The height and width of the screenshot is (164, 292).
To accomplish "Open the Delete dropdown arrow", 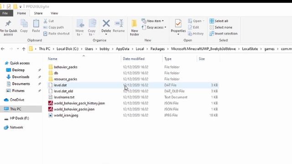I will 106,35.
